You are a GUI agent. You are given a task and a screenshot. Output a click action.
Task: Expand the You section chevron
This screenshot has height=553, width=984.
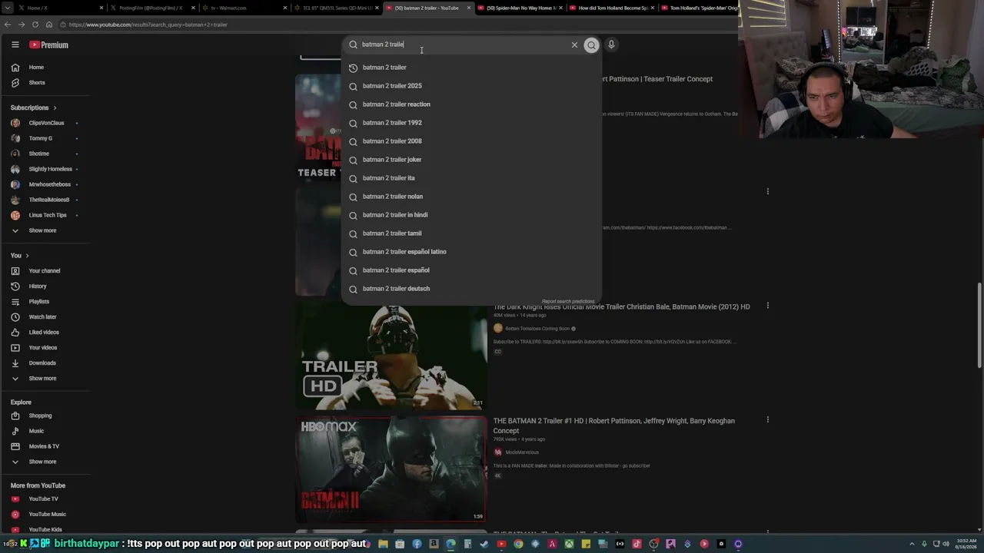click(27, 256)
